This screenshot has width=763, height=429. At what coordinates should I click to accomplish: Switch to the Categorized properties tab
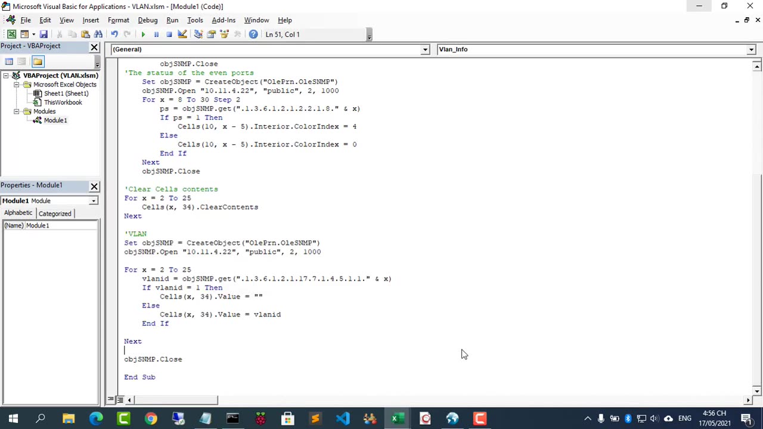pyautogui.click(x=55, y=213)
